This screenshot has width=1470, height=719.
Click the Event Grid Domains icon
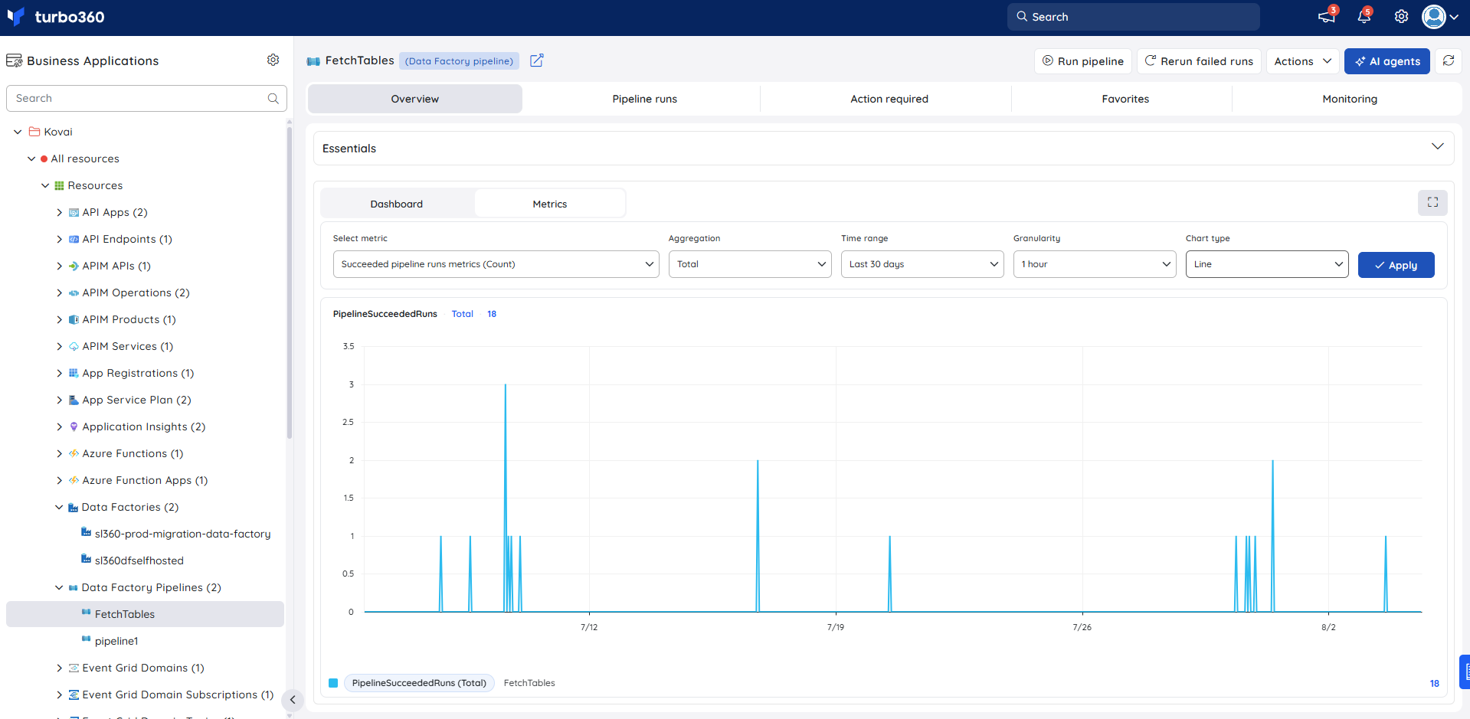[x=74, y=668]
